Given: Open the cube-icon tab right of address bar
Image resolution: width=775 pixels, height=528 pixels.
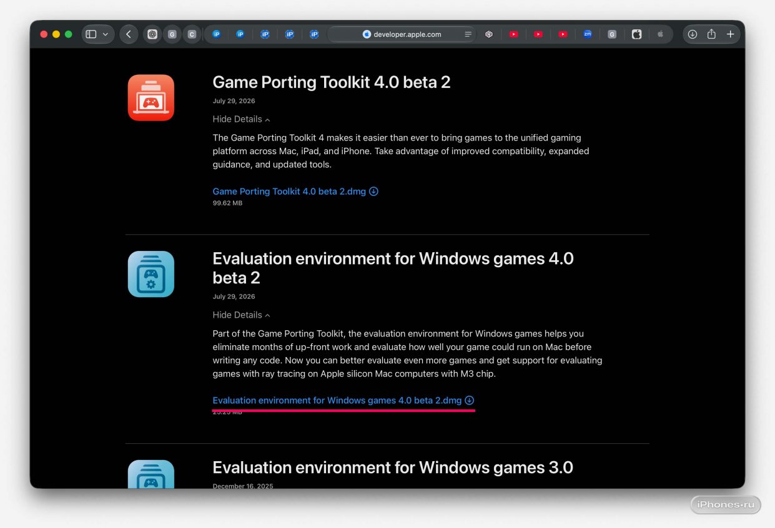Looking at the screenshot, I should [489, 34].
